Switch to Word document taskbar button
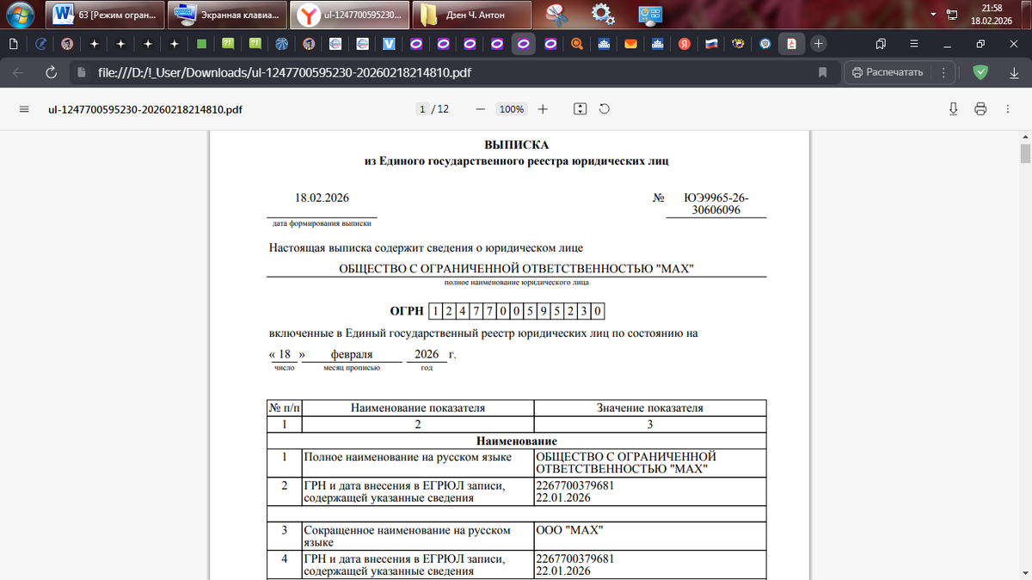 tap(103, 15)
